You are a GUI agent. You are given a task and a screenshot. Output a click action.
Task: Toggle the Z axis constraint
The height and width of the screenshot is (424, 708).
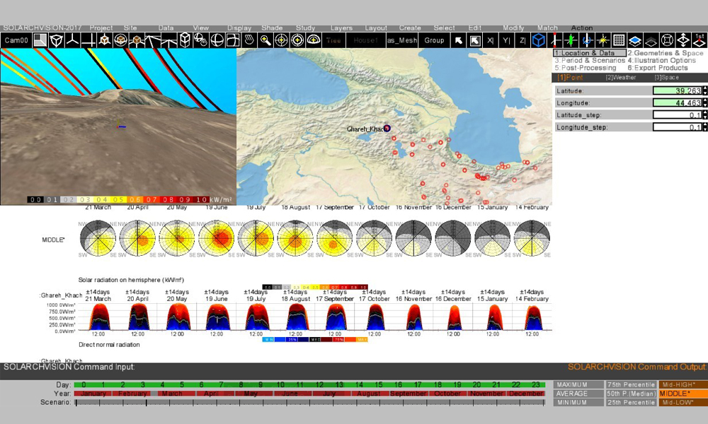pos(523,40)
